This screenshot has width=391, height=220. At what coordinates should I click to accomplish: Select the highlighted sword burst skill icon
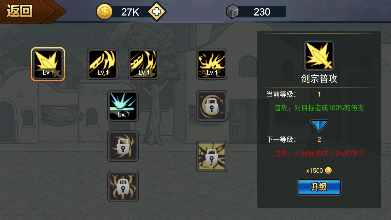[x=48, y=64]
